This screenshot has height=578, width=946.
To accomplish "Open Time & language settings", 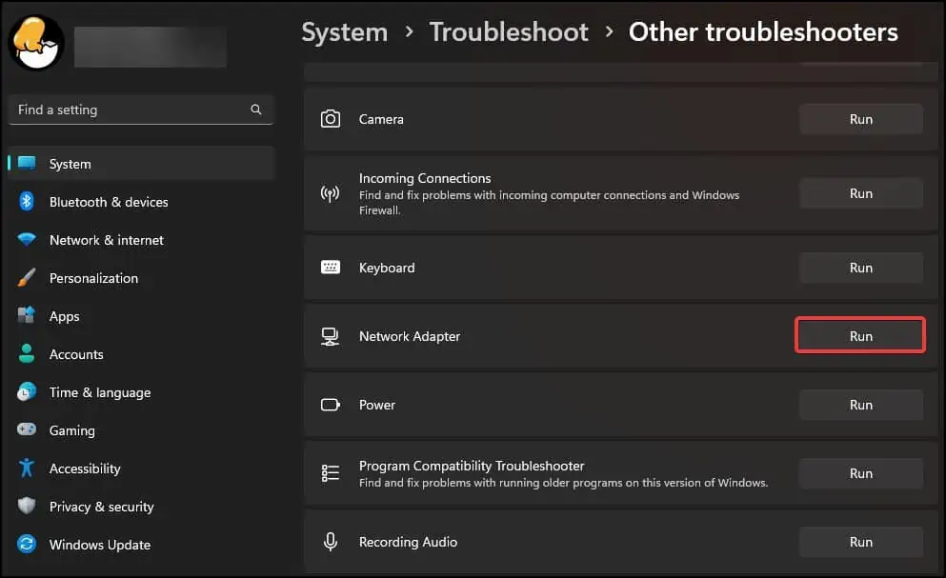I will pyautogui.click(x=141, y=391).
